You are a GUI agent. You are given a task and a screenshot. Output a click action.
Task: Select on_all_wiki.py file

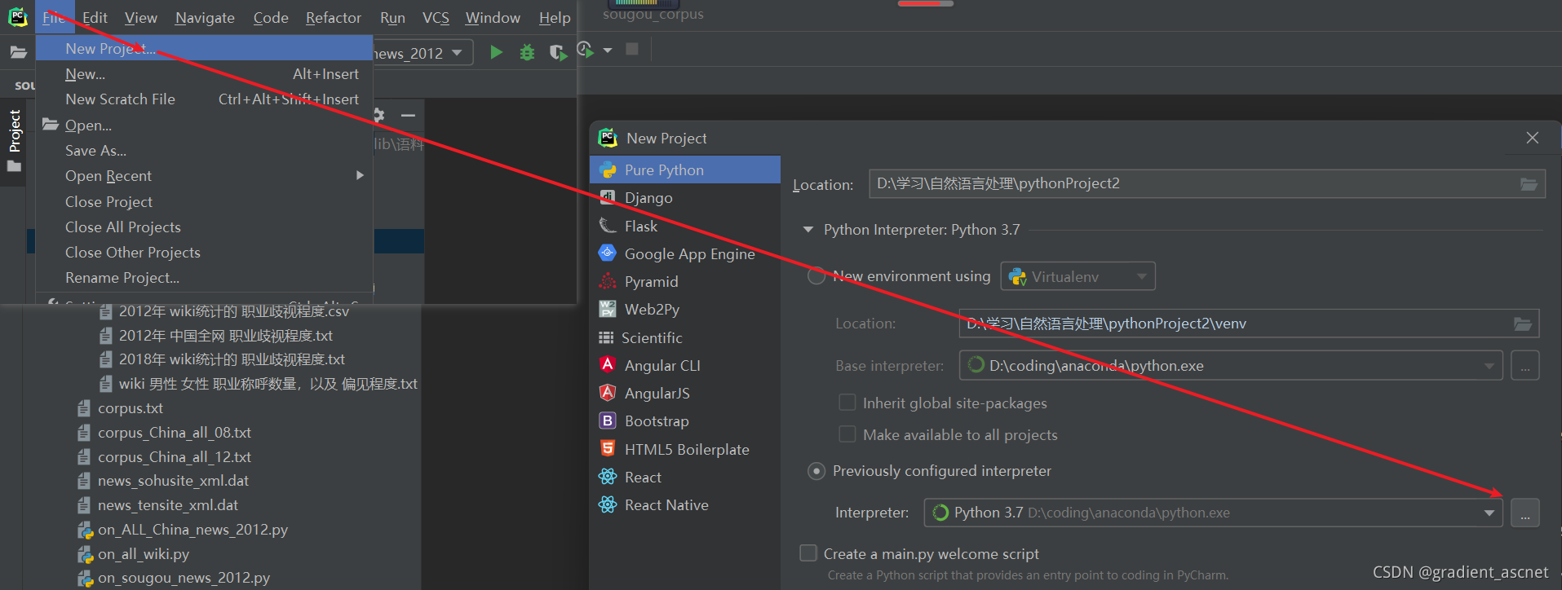point(144,554)
